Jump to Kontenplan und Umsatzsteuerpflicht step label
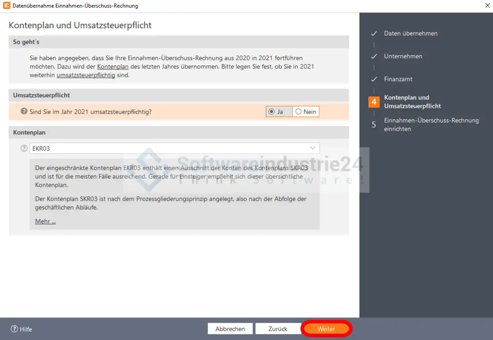 tap(412, 102)
